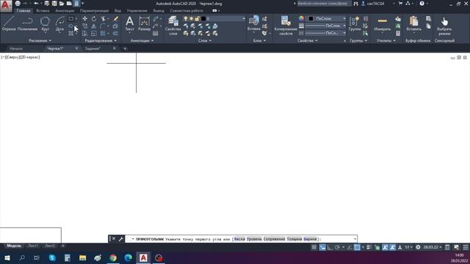Viewport: 470px width, 264px height.
Task: Select the Отрезок line tool
Action: point(9,23)
